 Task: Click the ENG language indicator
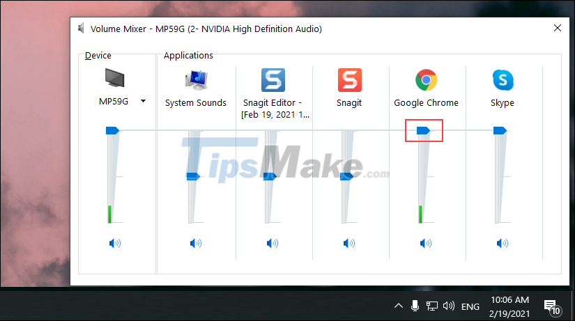(x=470, y=306)
